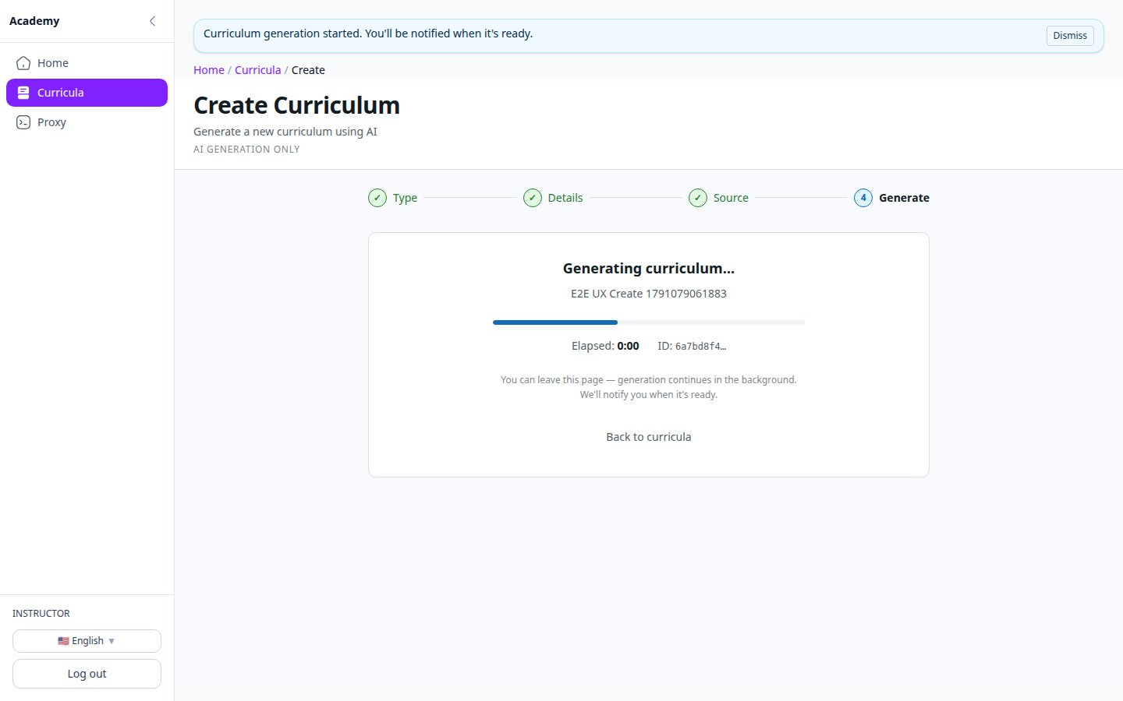Click the Academy title

pyautogui.click(x=34, y=21)
